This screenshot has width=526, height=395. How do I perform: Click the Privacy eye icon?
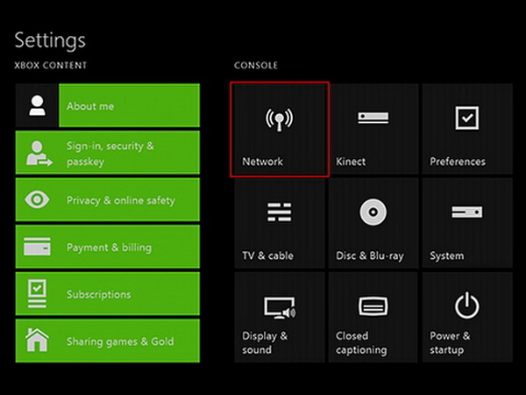click(x=37, y=199)
